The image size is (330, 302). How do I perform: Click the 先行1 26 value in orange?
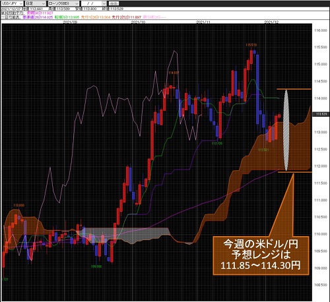96,17
